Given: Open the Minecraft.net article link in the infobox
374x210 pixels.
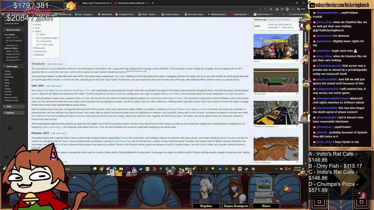Looking at the screenshot, I should point(280,26).
